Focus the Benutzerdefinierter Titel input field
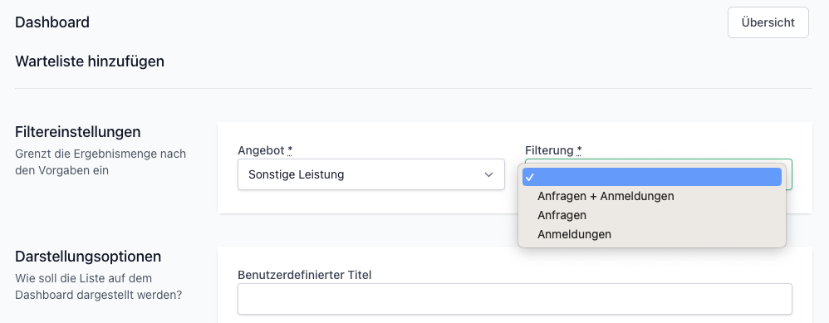The width and height of the screenshot is (829, 323). (515, 299)
